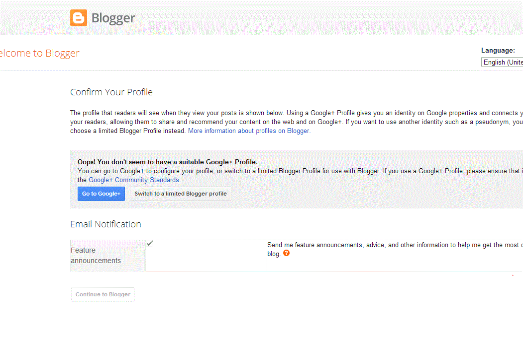This screenshot has height=337, width=523.
Task: Click the Confirm Your Profile heading
Action: click(x=111, y=92)
